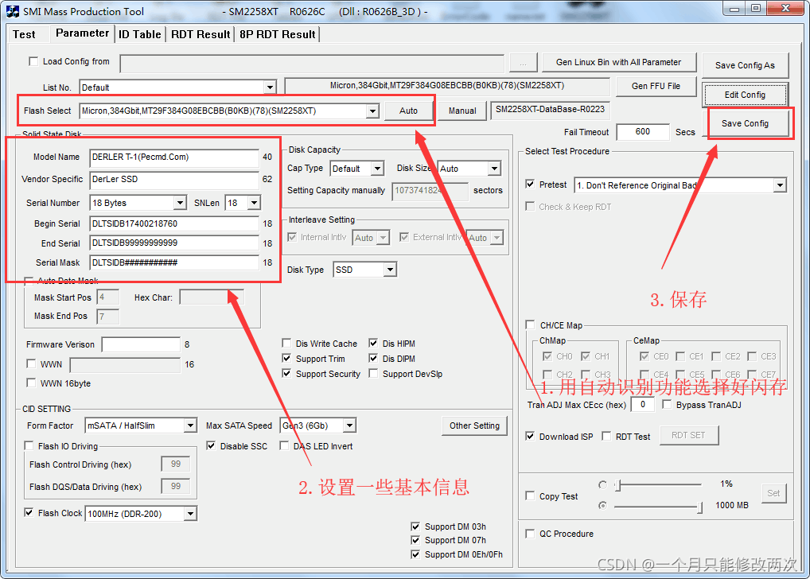This screenshot has height=579, width=810.
Task: Select the 1% copy test radio button
Action: 602,484
